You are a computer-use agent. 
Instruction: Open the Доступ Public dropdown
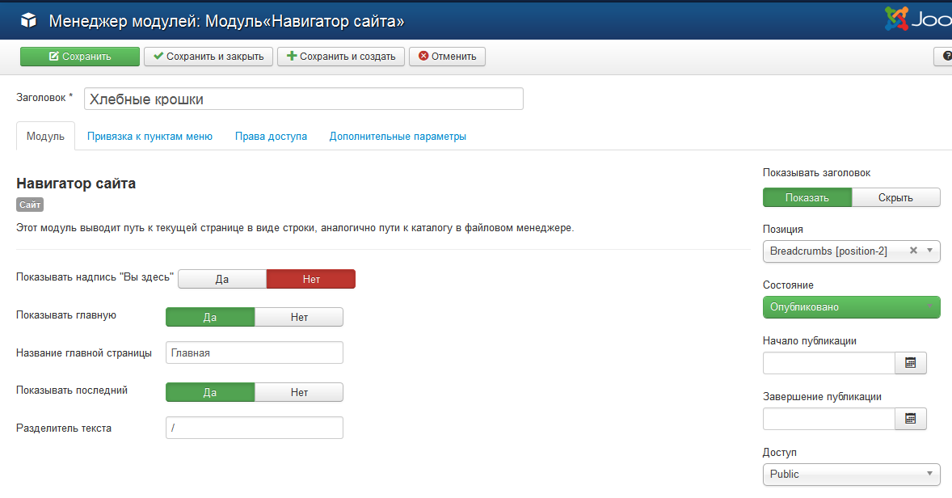tap(851, 475)
